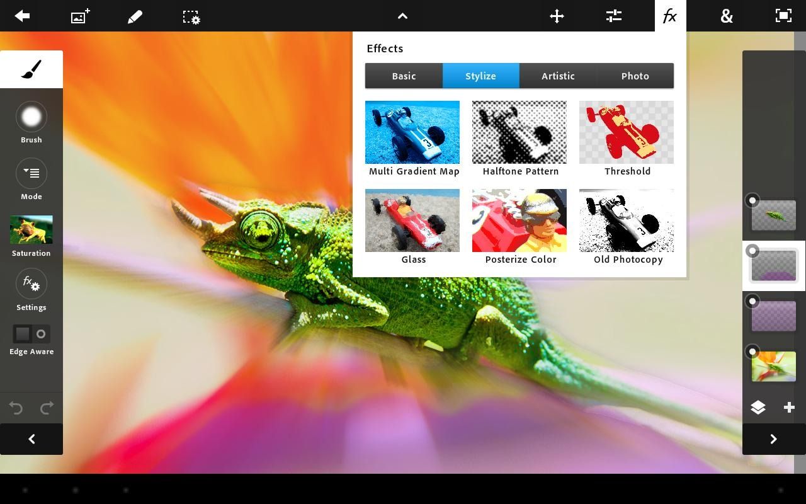Open the layer options icon
Screen dimensions: 806x504
758,408
